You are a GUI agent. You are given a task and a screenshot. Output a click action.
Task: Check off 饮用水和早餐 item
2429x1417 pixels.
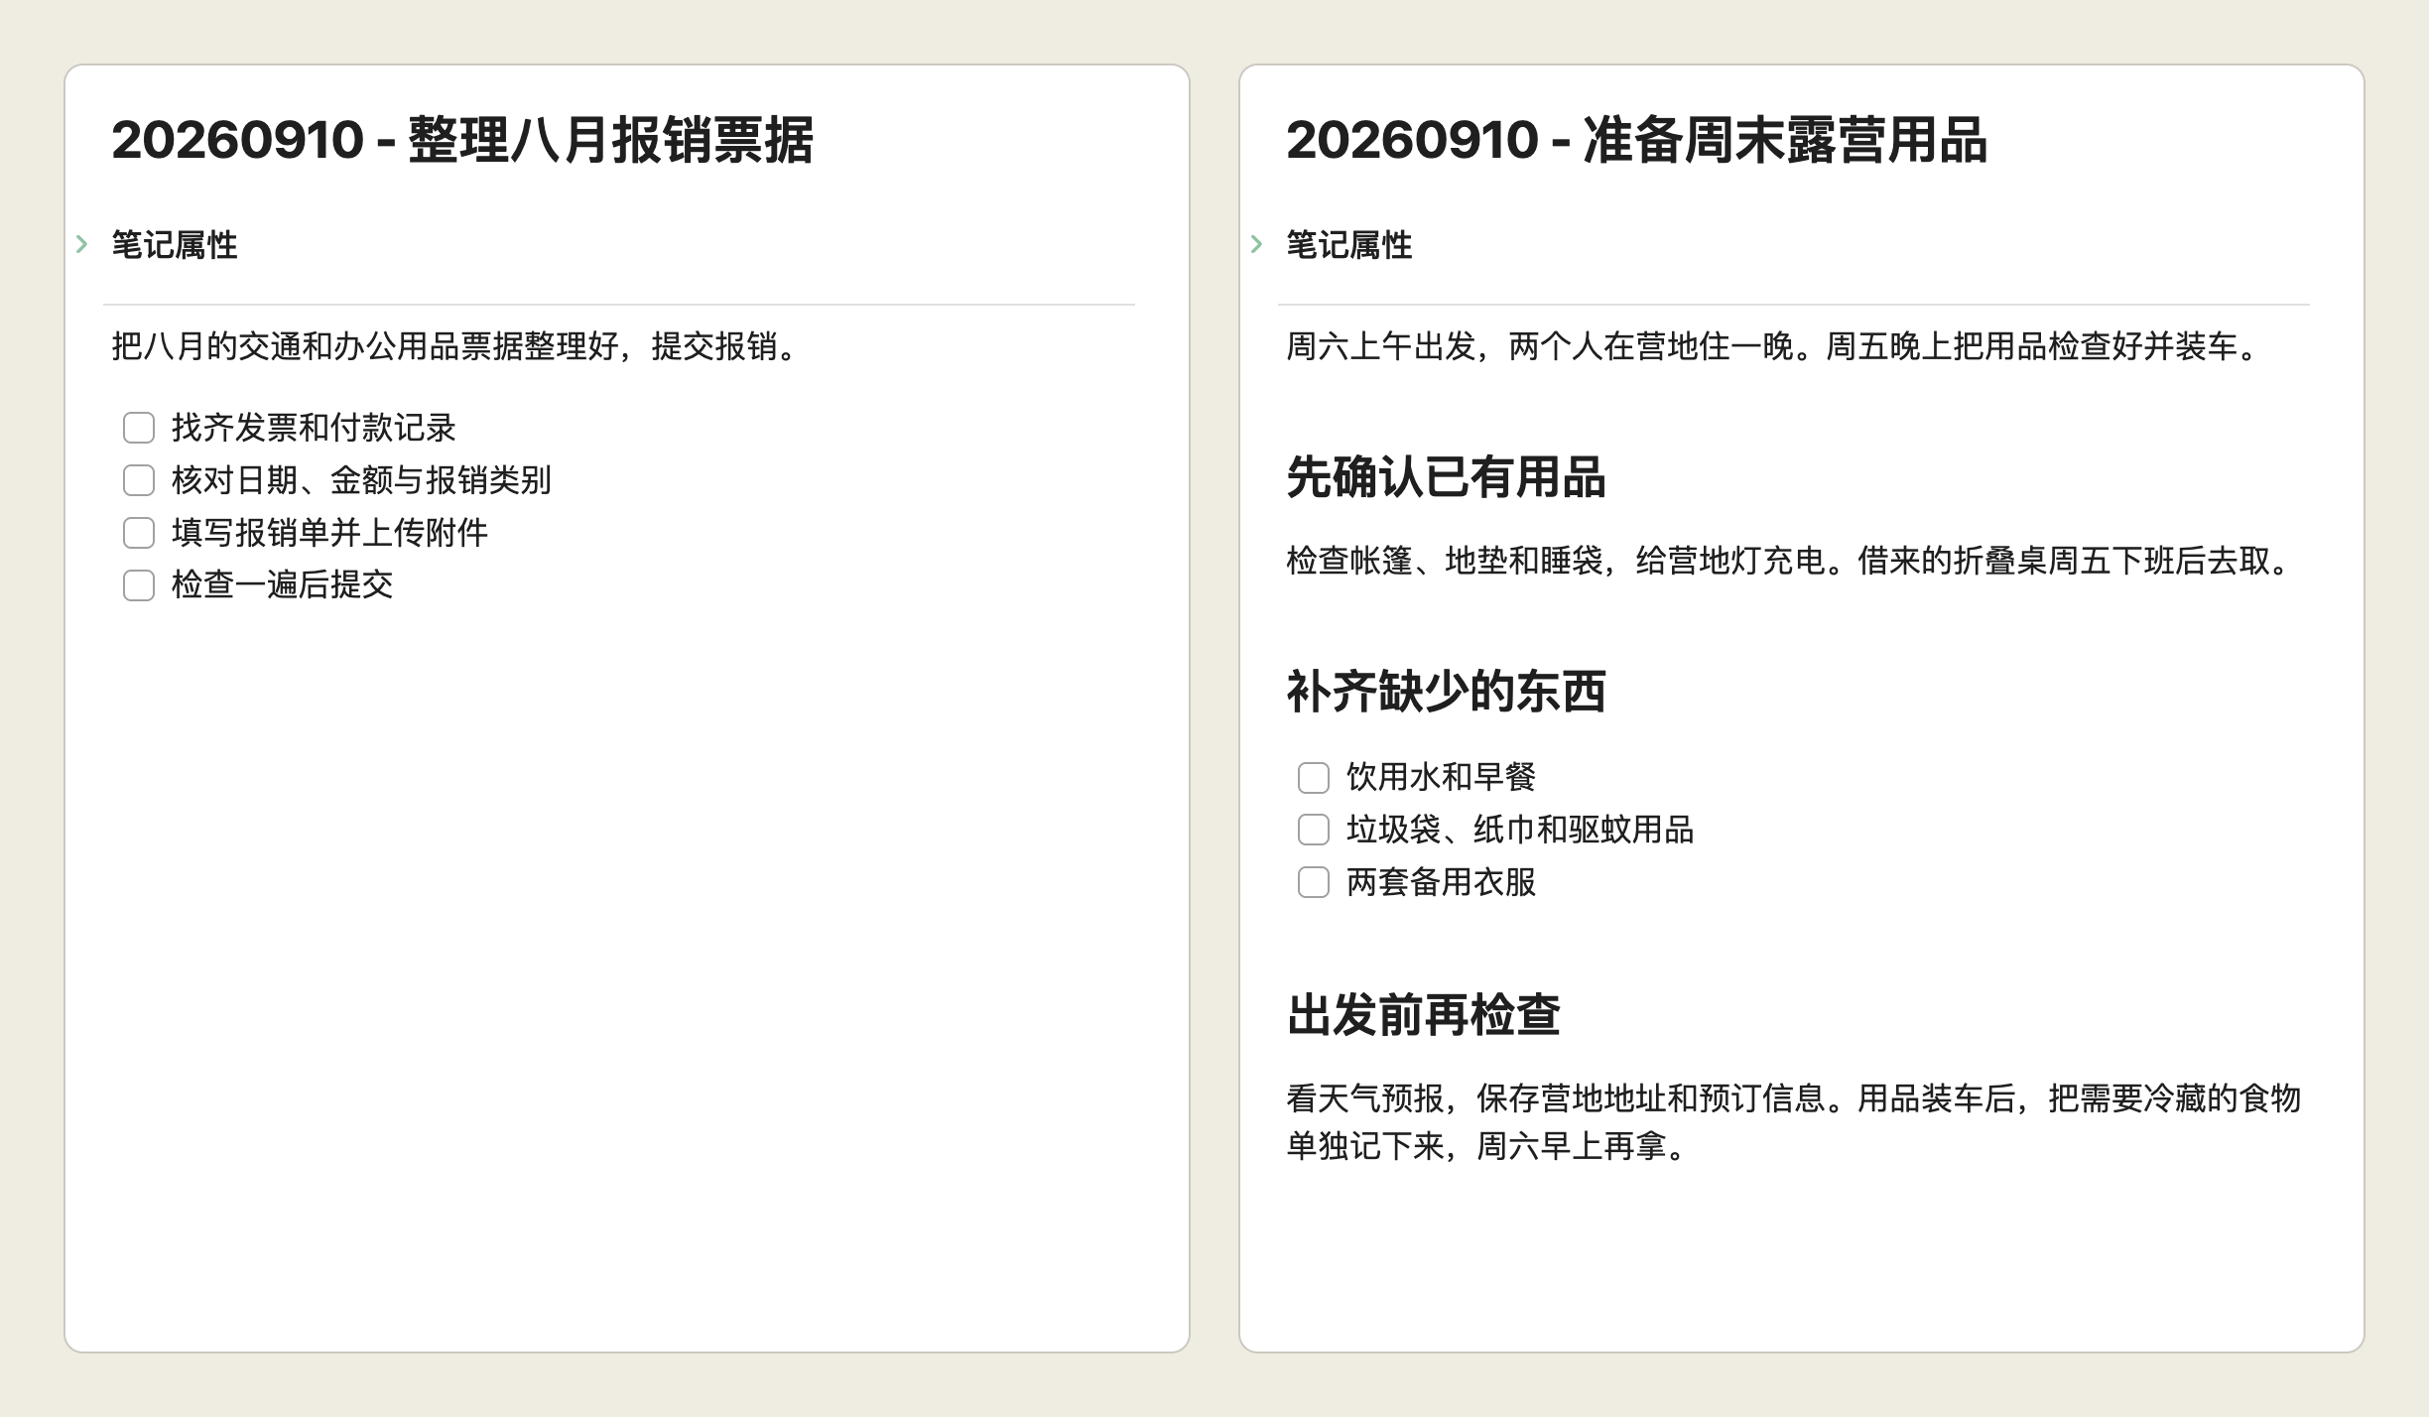tap(1314, 778)
